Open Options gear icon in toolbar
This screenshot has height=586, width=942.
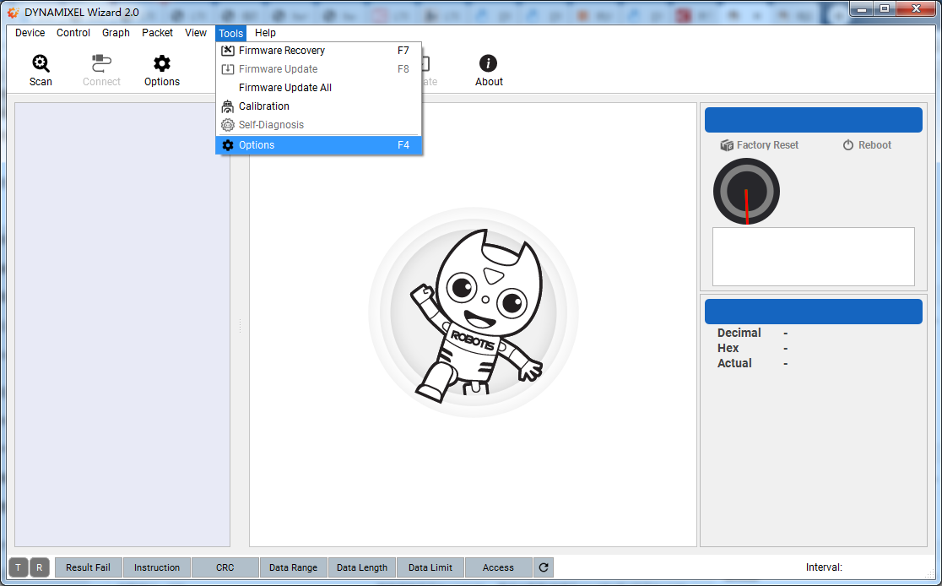[x=162, y=63]
